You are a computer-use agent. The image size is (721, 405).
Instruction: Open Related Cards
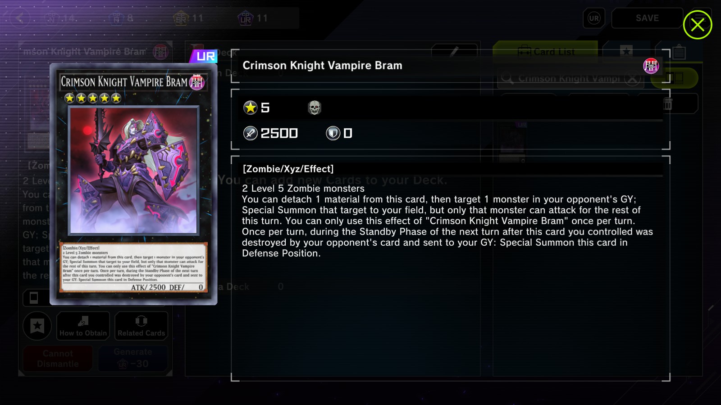coord(141,326)
